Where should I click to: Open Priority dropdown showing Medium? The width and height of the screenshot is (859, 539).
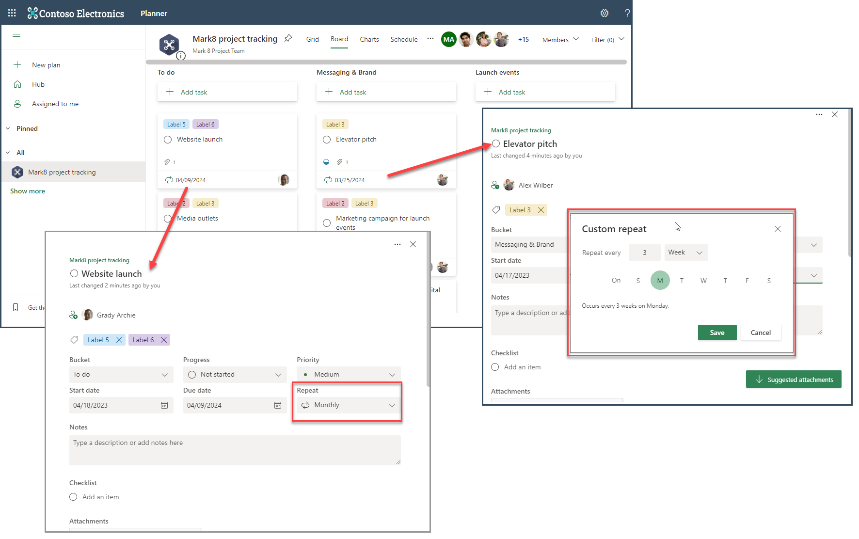(x=349, y=375)
